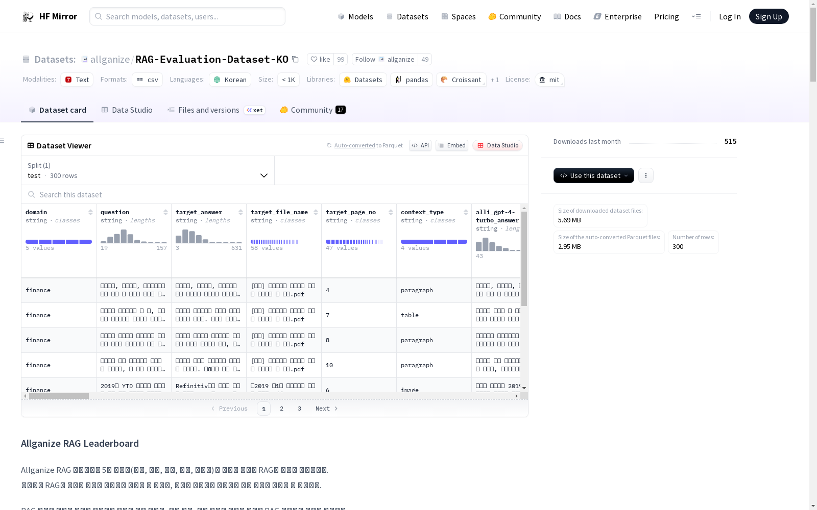Select the page number cell '4'
Image resolution: width=817 pixels, height=510 pixels.
pos(359,290)
